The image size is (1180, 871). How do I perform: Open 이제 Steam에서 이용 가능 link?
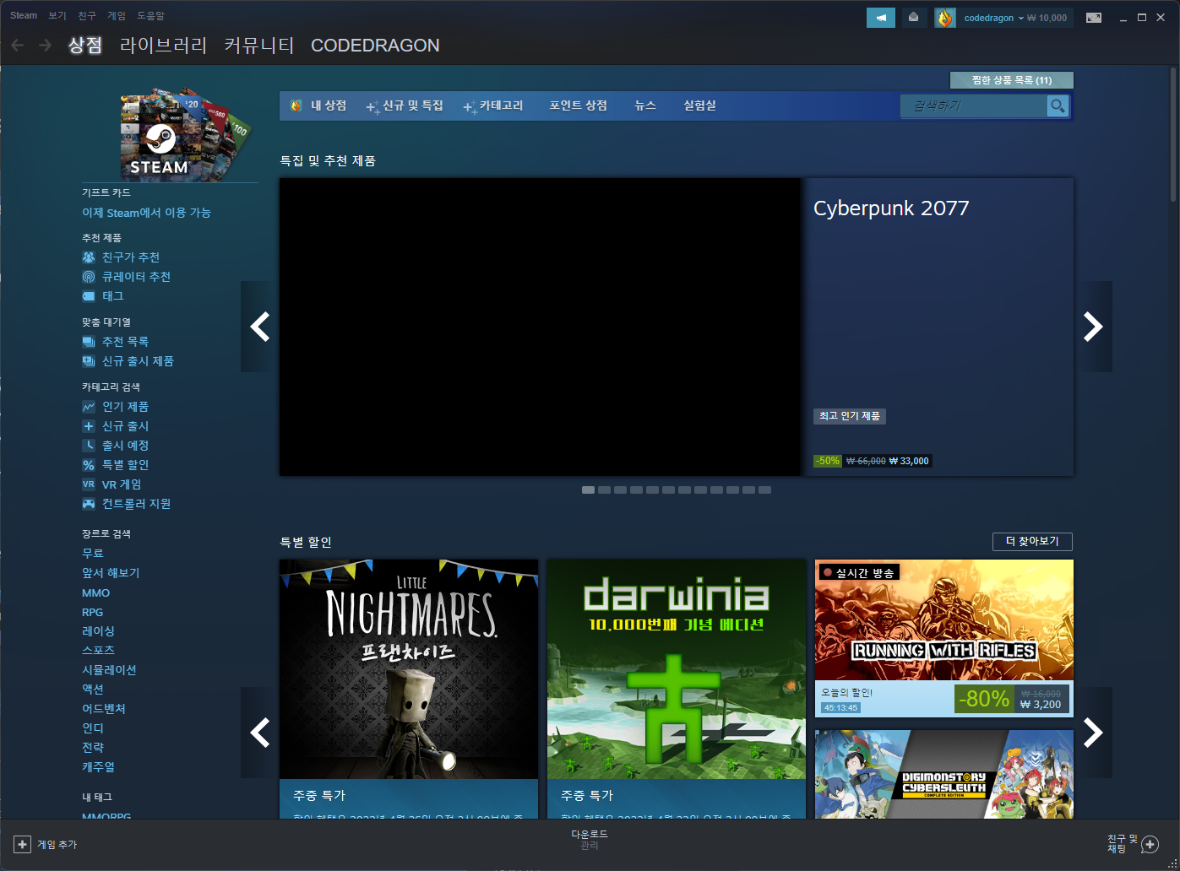click(146, 213)
